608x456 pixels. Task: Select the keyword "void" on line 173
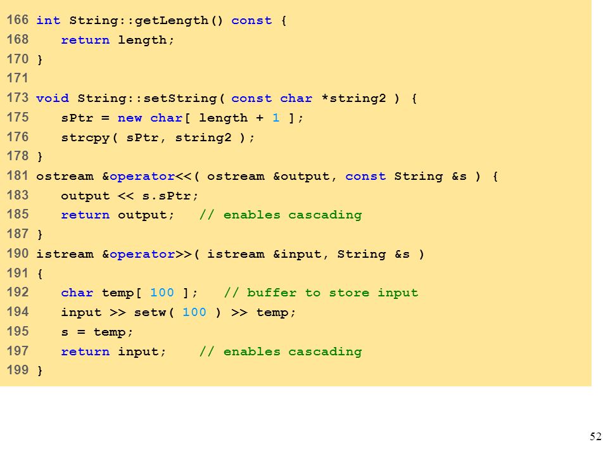pos(53,99)
